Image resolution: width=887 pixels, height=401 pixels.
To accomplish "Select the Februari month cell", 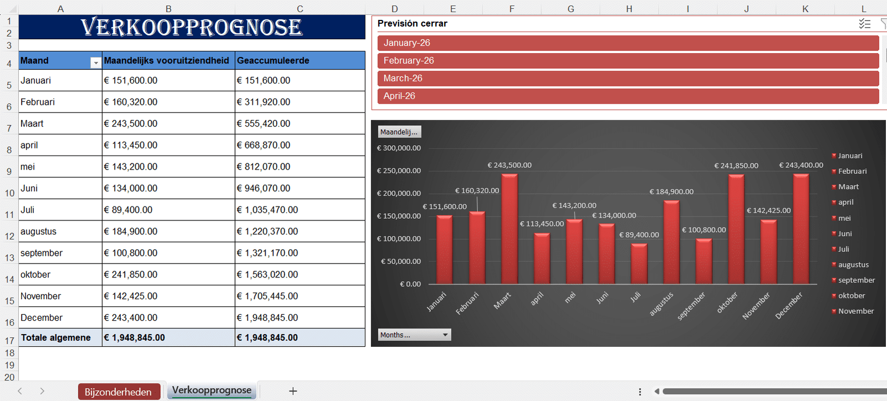I will click(x=60, y=102).
